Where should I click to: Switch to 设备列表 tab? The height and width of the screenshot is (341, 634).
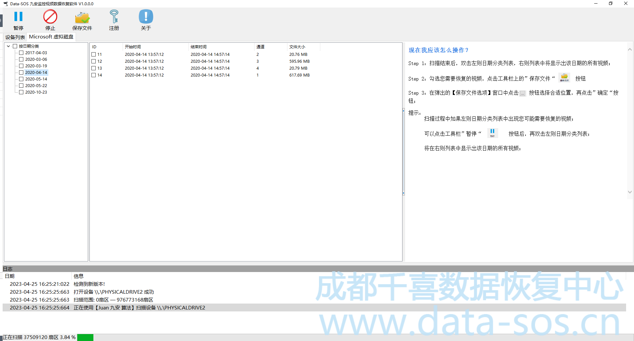(15, 37)
